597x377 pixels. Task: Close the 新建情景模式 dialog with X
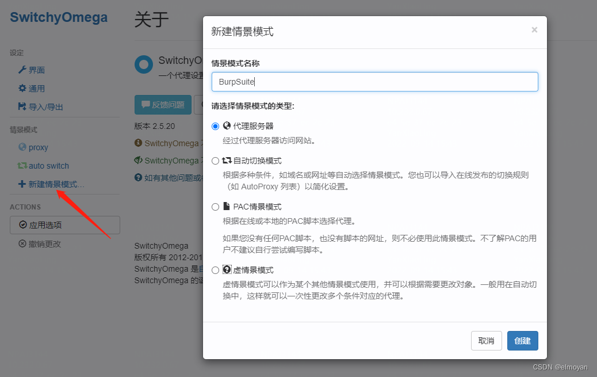pos(534,30)
